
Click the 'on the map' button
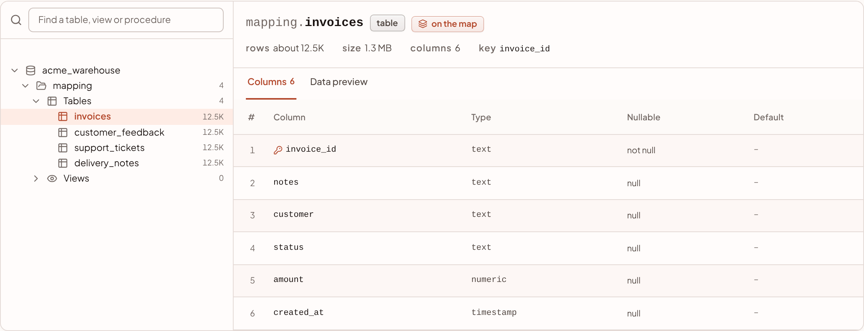pos(447,24)
